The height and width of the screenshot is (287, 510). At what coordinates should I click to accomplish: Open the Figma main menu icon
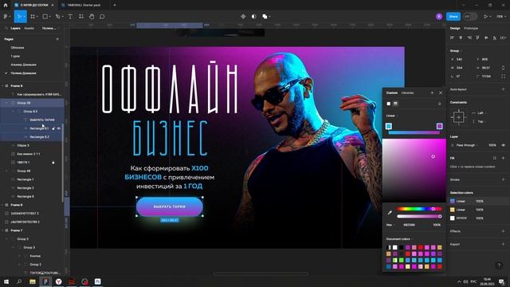(6, 17)
